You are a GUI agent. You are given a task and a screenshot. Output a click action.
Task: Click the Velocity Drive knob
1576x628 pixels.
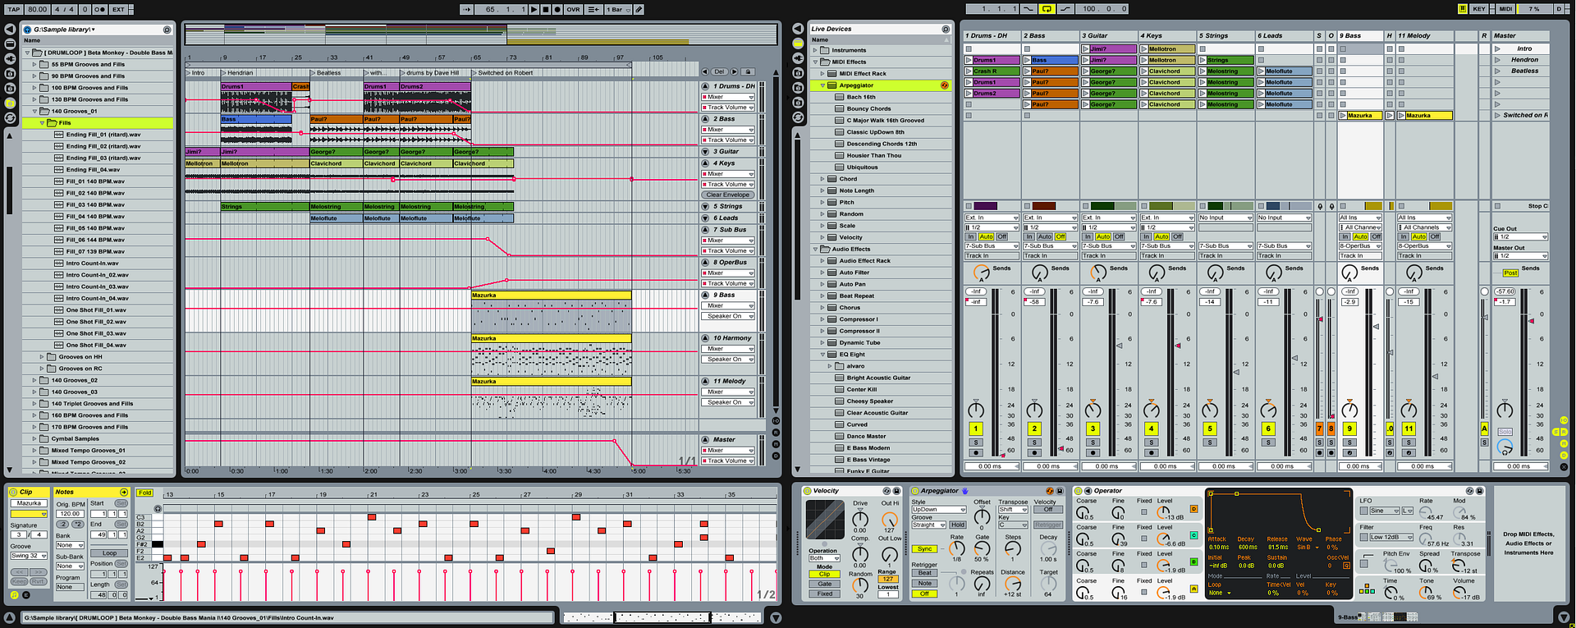click(859, 519)
